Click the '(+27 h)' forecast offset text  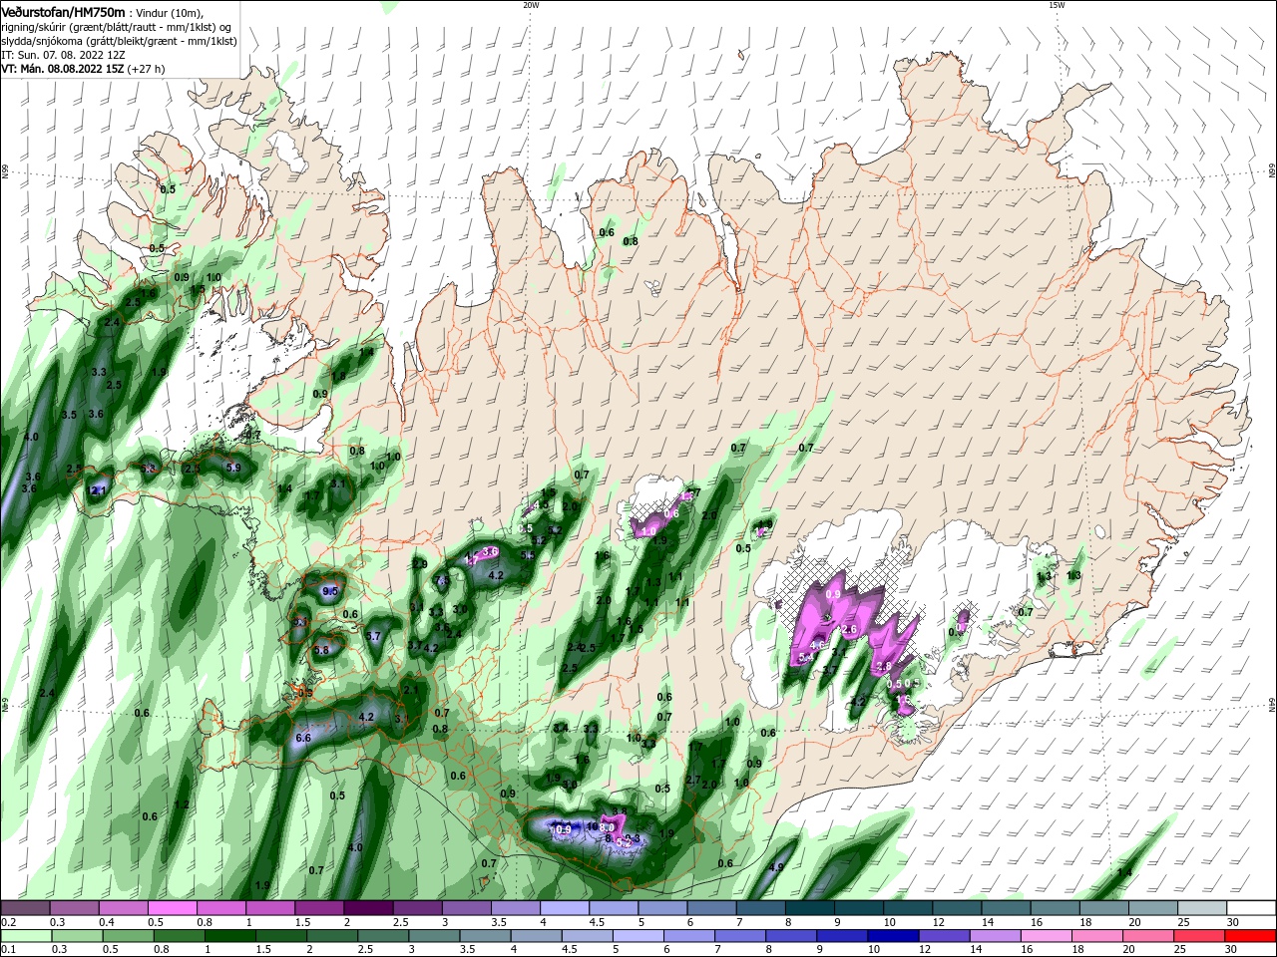146,69
